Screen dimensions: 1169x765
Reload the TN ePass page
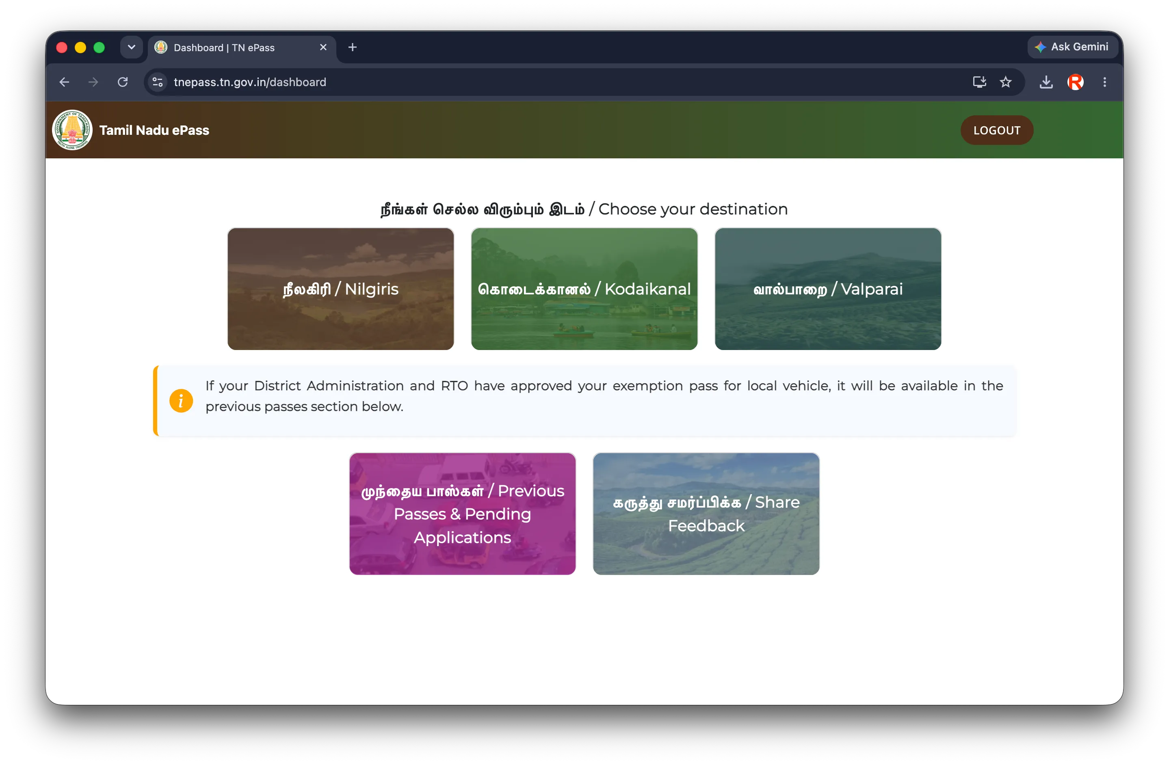pos(123,82)
